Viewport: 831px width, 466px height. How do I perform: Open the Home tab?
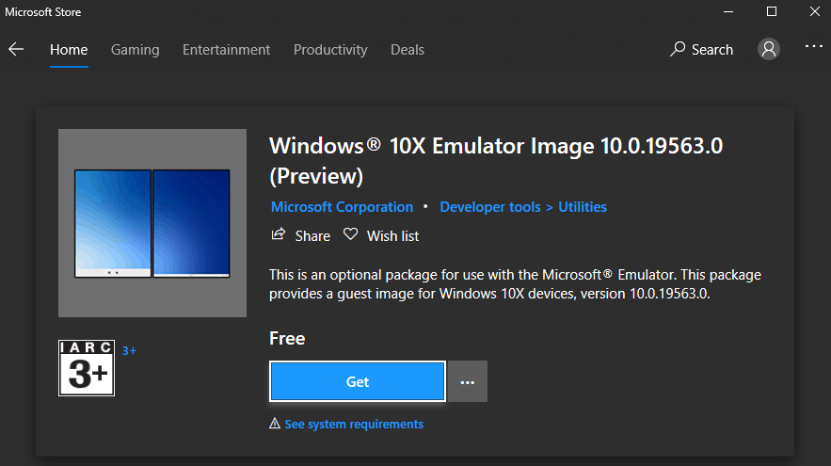[x=69, y=50]
